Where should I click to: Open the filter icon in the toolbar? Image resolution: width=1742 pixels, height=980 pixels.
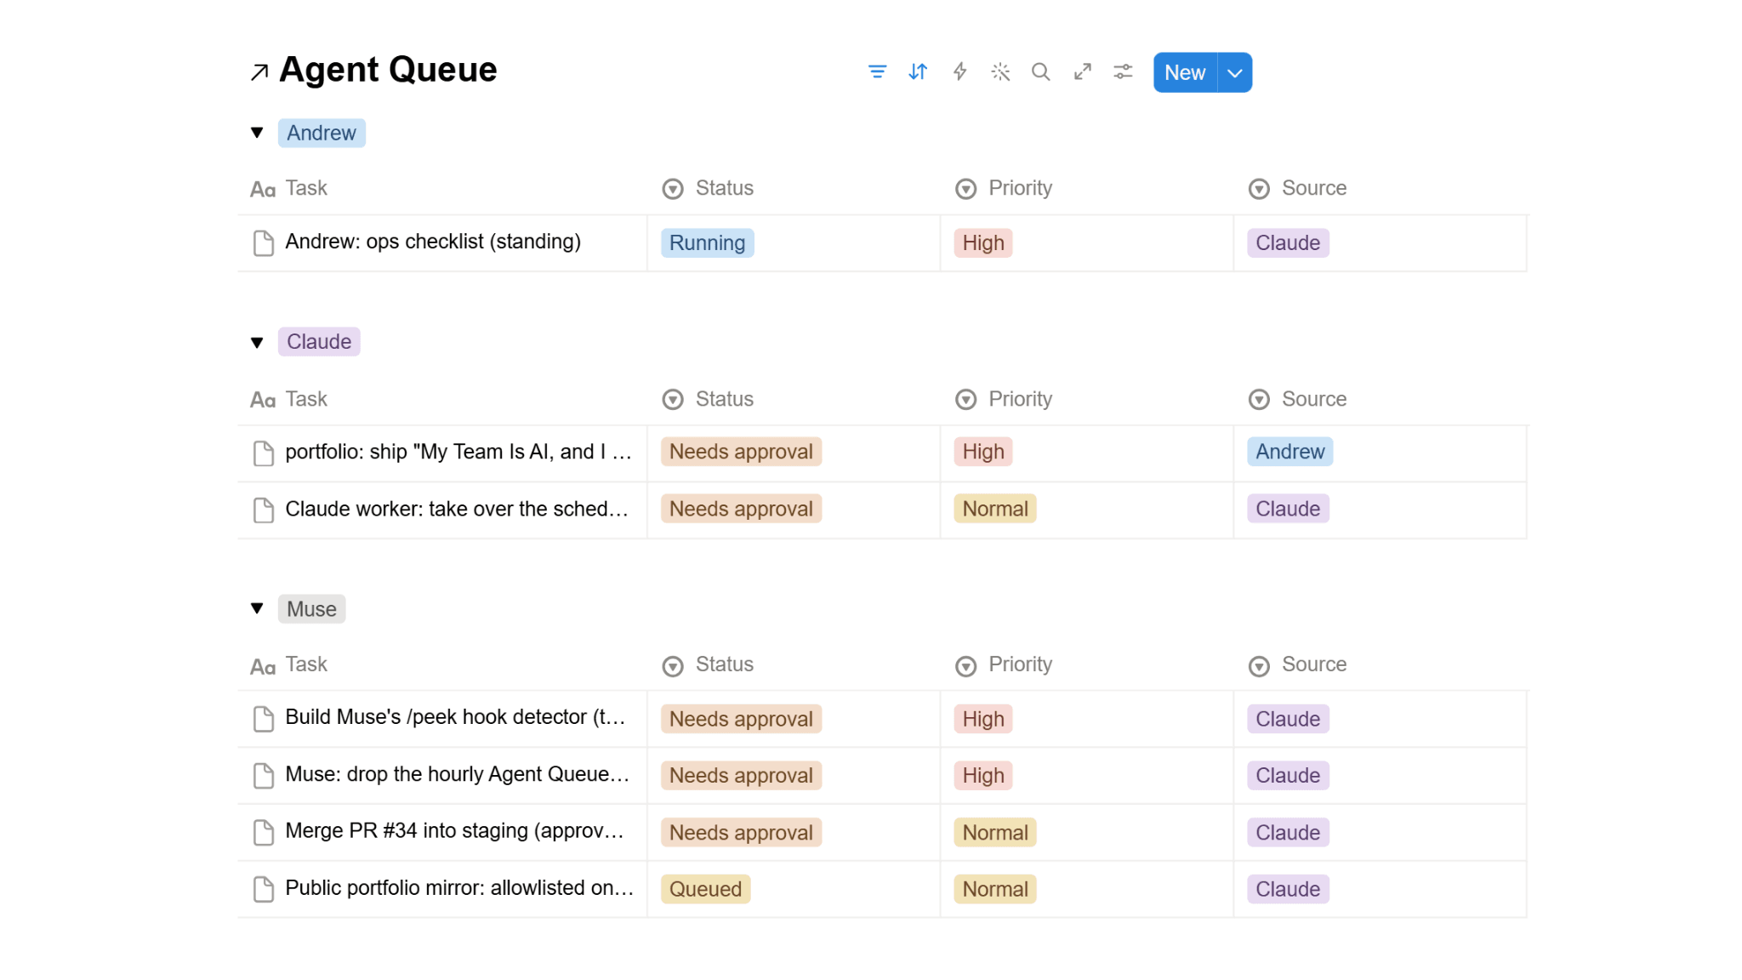[877, 72]
